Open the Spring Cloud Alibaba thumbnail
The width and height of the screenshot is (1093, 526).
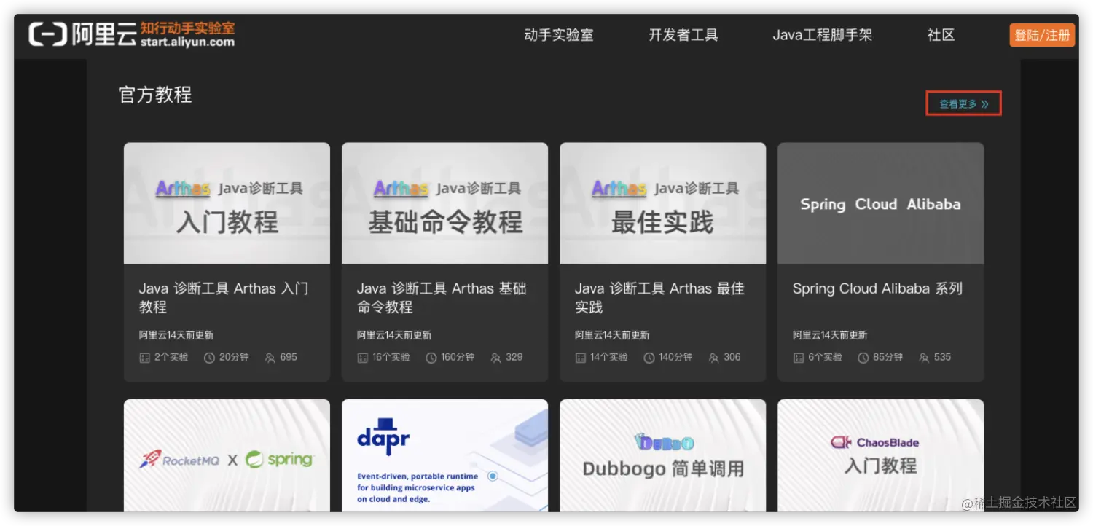click(880, 203)
